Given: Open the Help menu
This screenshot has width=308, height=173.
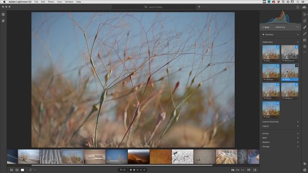Looking at the screenshot, I should [78, 2].
